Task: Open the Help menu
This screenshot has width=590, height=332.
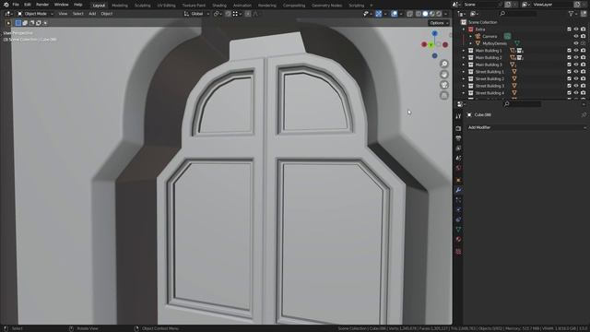Action: [77, 5]
